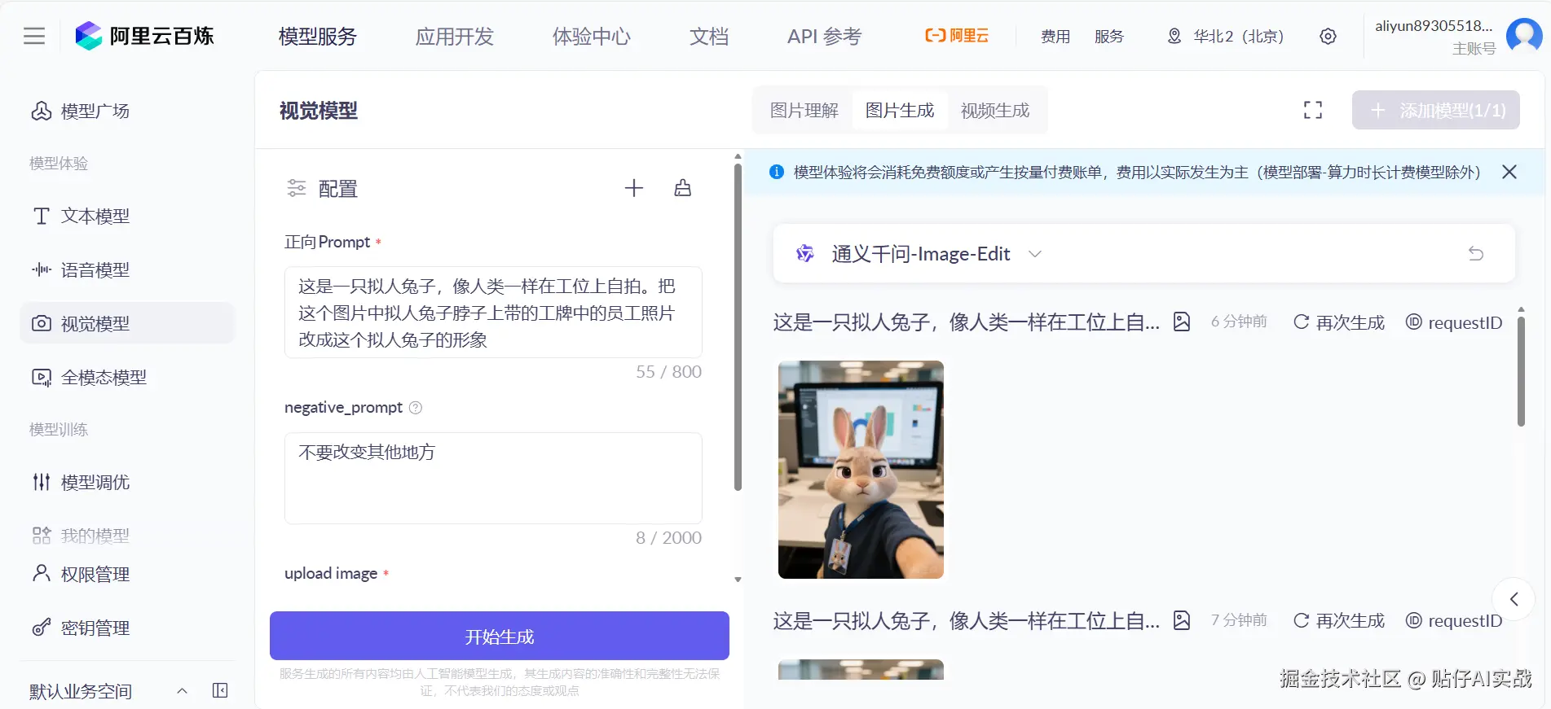Open 体验中心 in top navigation
The width and height of the screenshot is (1551, 709).
592,37
